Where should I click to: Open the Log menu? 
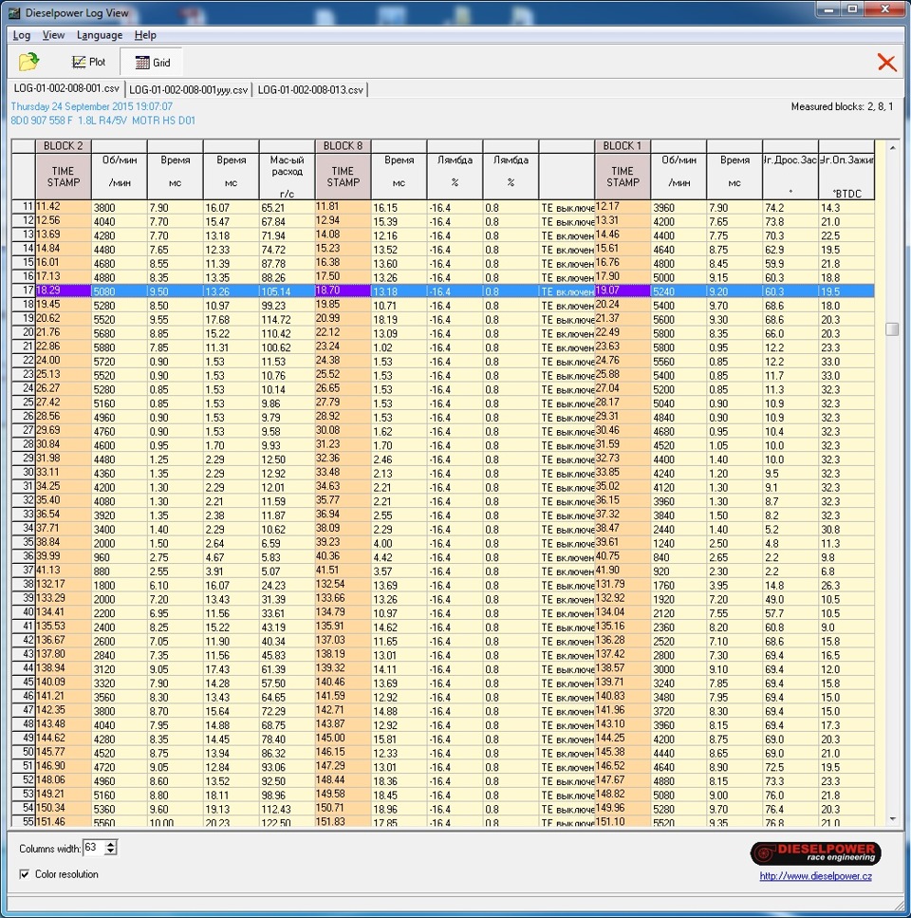[x=22, y=35]
